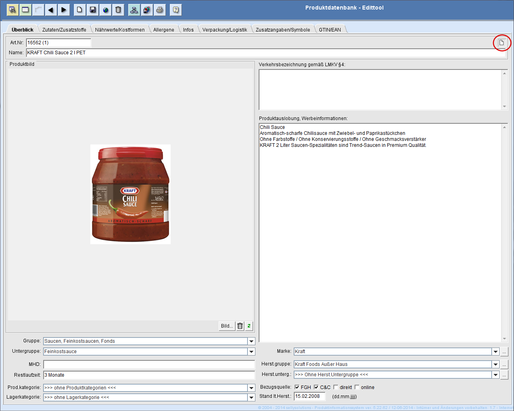Expand the Untergruppe dropdown

(x=251, y=352)
